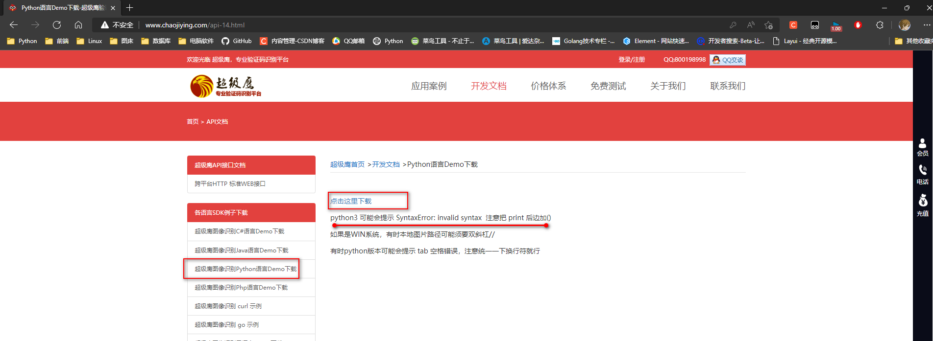Open the Element bookmark
The width and height of the screenshot is (933, 341).
[656, 41]
